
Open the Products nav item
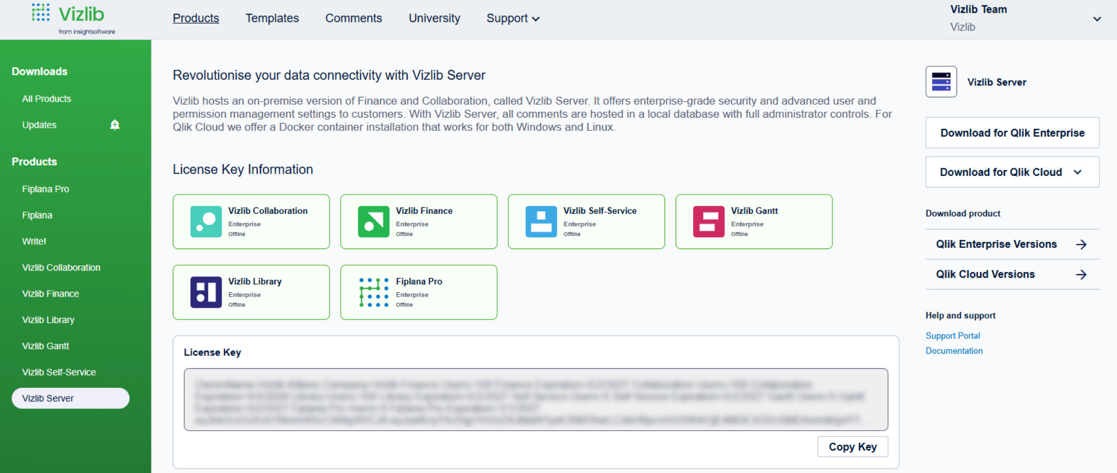coord(196,18)
